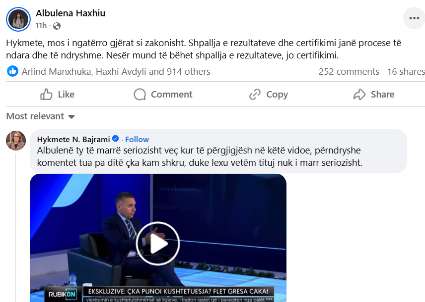The width and height of the screenshot is (425, 302).
Task: Click the thumbs-up Like icon
Action: point(46,95)
